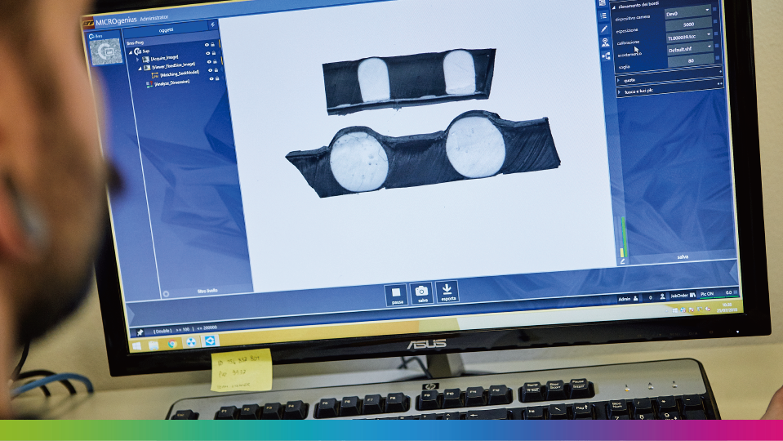Image resolution: width=783 pixels, height=441 pixels.
Task: Click the location marker sidebar icon
Action: tap(605, 42)
